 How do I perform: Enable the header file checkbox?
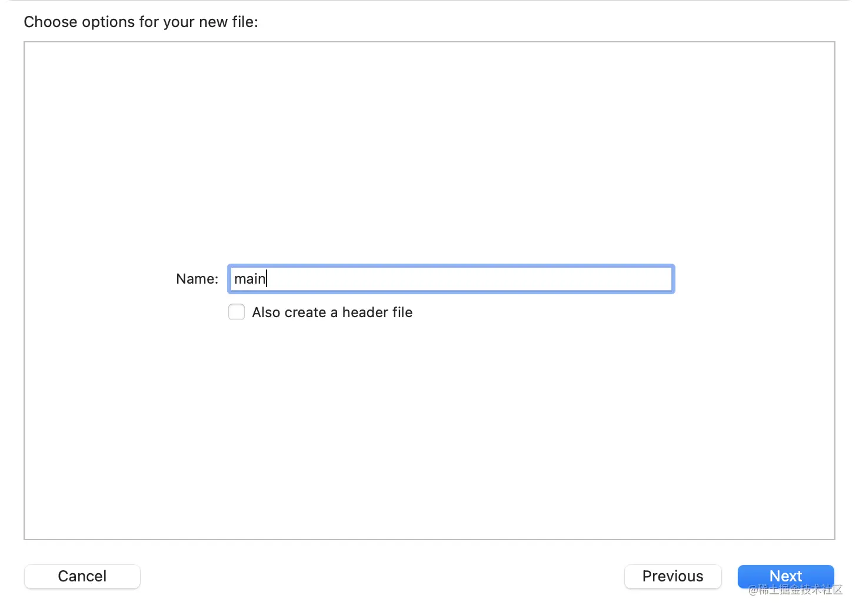click(x=237, y=312)
